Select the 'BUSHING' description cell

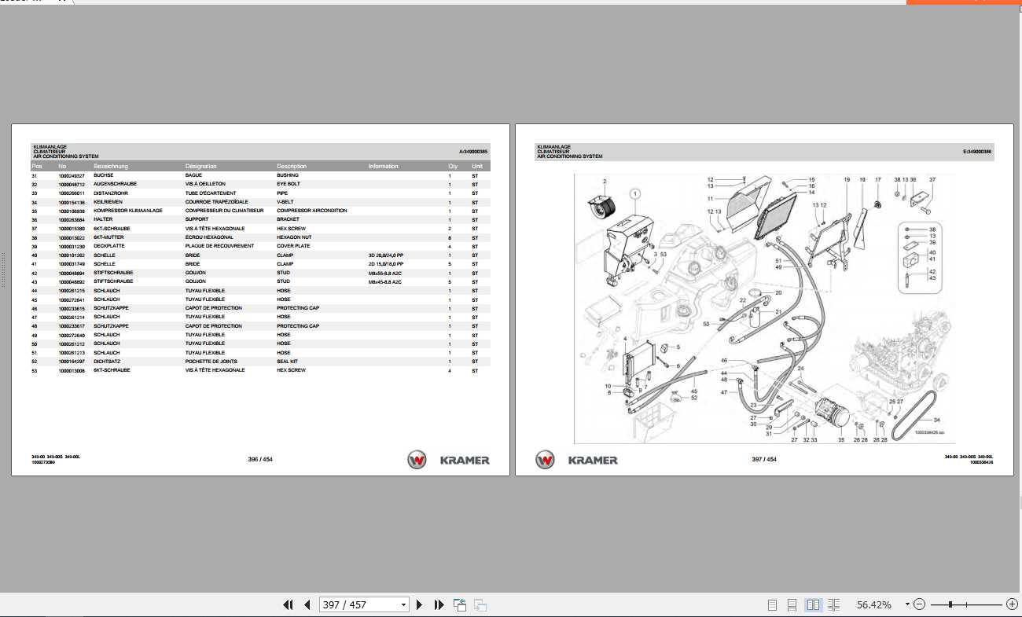click(287, 175)
